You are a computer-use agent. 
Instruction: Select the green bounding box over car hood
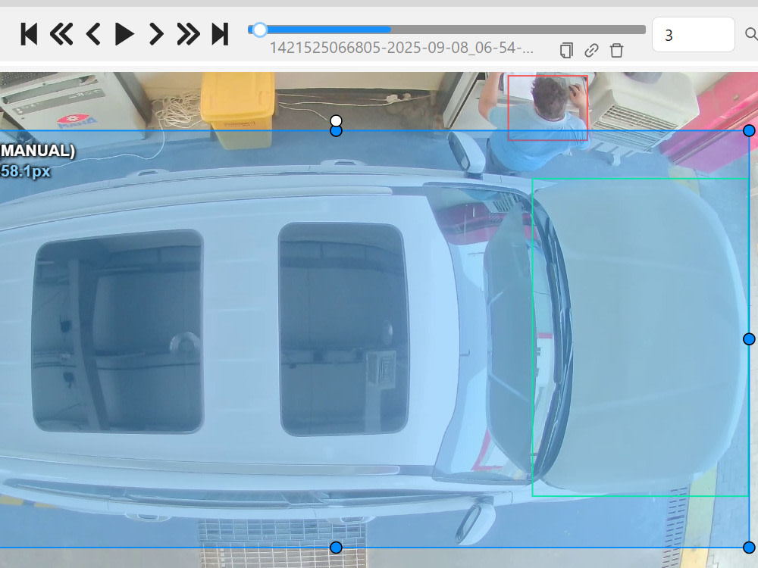pyautogui.click(x=640, y=337)
